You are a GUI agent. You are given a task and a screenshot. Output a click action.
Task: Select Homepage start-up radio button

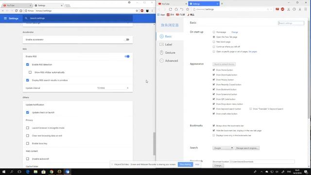pyautogui.click(x=214, y=32)
